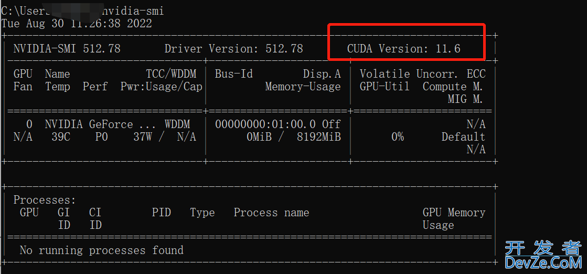The height and width of the screenshot is (274, 587).
Task: Click the Name column header
Action: click(x=57, y=74)
